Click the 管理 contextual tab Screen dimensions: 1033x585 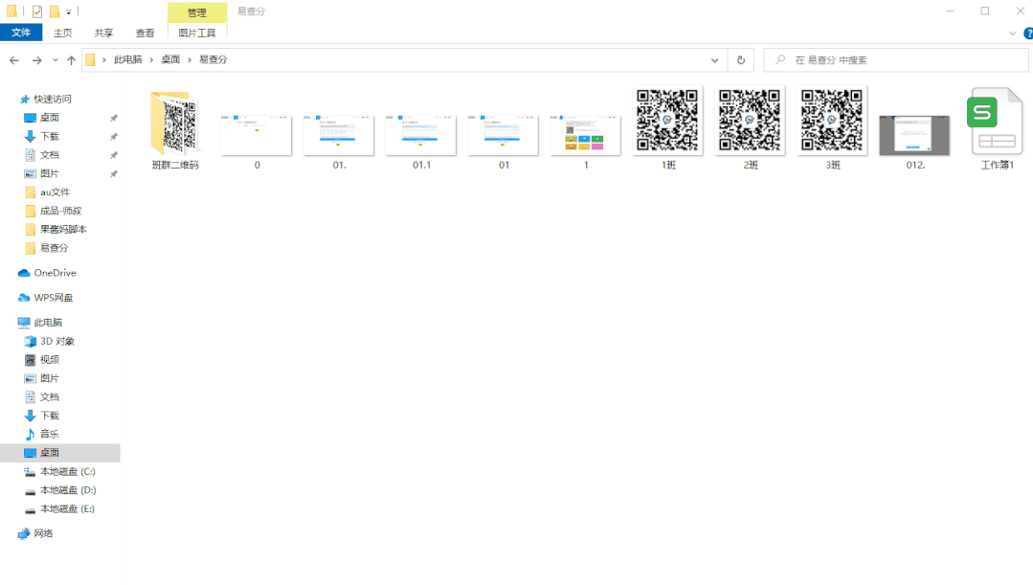197,11
